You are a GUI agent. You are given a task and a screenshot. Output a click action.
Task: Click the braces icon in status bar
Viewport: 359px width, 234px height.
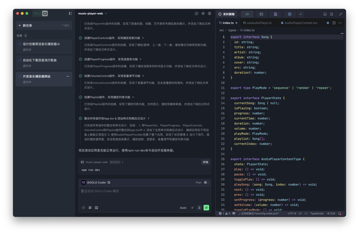[306, 213]
